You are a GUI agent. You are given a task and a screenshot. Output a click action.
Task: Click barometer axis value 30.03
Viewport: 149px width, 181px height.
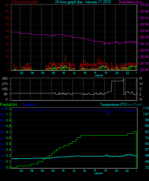[x=144, y=5]
